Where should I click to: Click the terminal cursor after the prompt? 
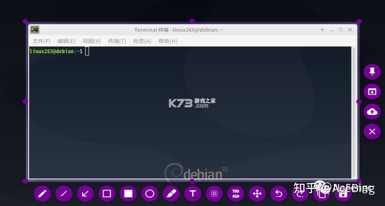[x=87, y=51]
